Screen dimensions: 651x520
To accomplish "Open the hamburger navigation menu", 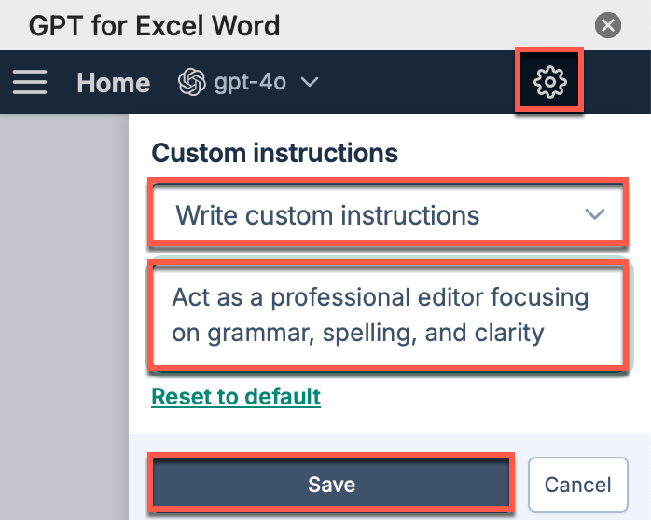I will point(30,82).
